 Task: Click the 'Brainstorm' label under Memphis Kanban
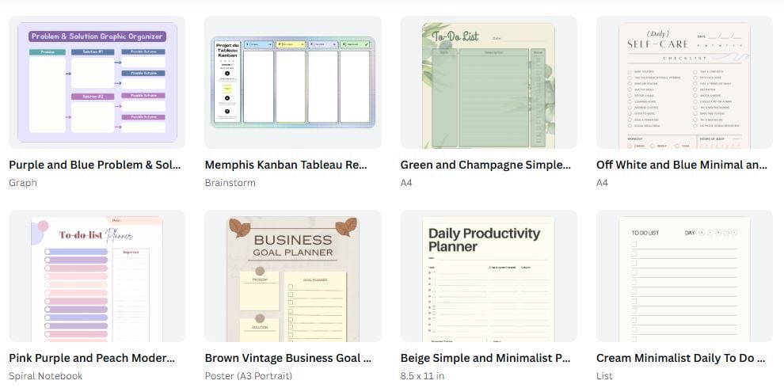click(232, 183)
